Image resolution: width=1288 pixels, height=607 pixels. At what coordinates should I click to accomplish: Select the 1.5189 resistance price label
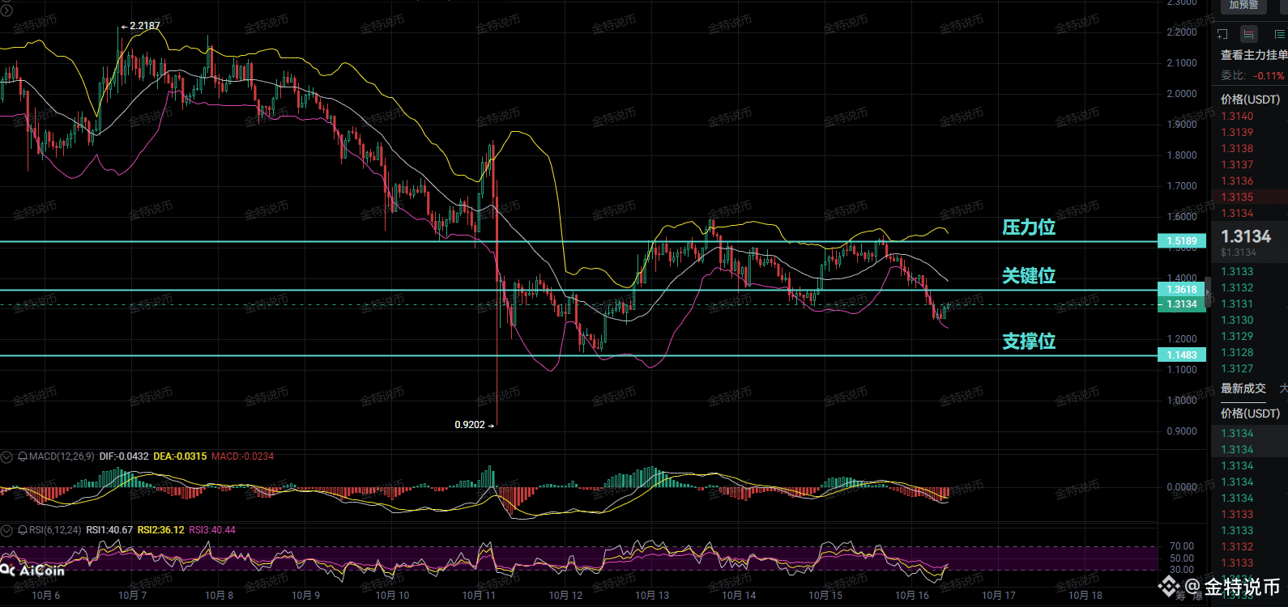[x=1182, y=241]
